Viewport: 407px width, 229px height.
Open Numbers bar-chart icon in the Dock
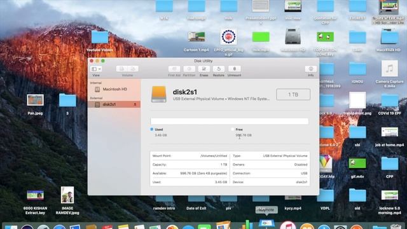245,225
